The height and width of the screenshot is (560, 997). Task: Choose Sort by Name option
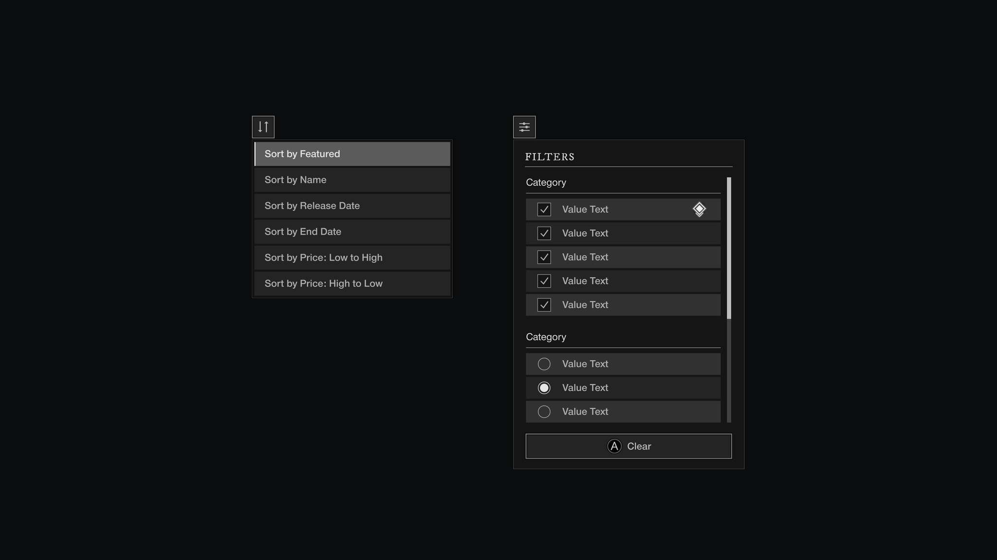352,180
